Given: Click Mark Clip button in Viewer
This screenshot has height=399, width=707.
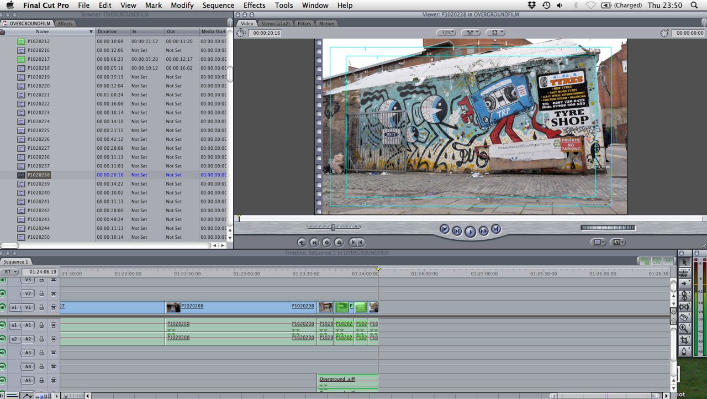Looking at the screenshot, I should click(x=314, y=242).
